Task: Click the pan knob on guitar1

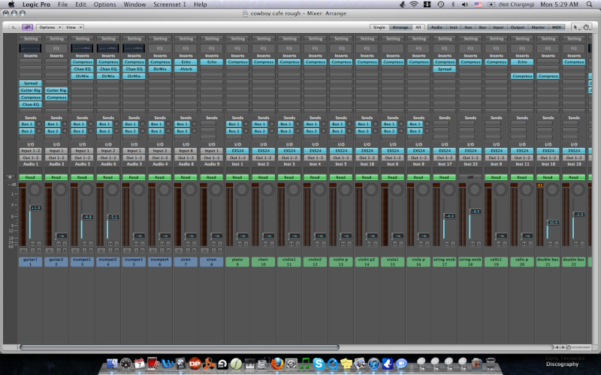Action: pos(35,190)
